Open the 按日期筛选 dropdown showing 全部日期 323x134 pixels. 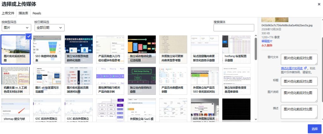coord(50,28)
